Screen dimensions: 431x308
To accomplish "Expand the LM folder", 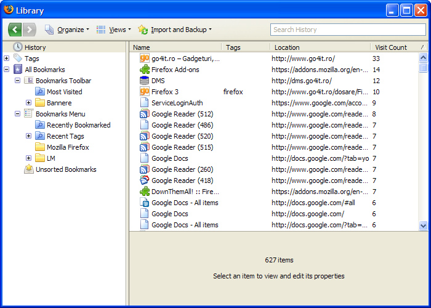I will (x=28, y=158).
